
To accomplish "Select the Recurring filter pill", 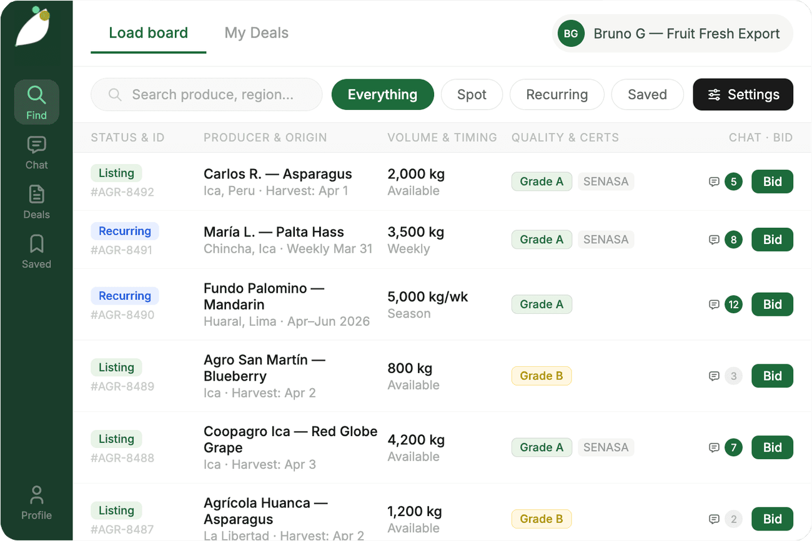I will (x=557, y=95).
